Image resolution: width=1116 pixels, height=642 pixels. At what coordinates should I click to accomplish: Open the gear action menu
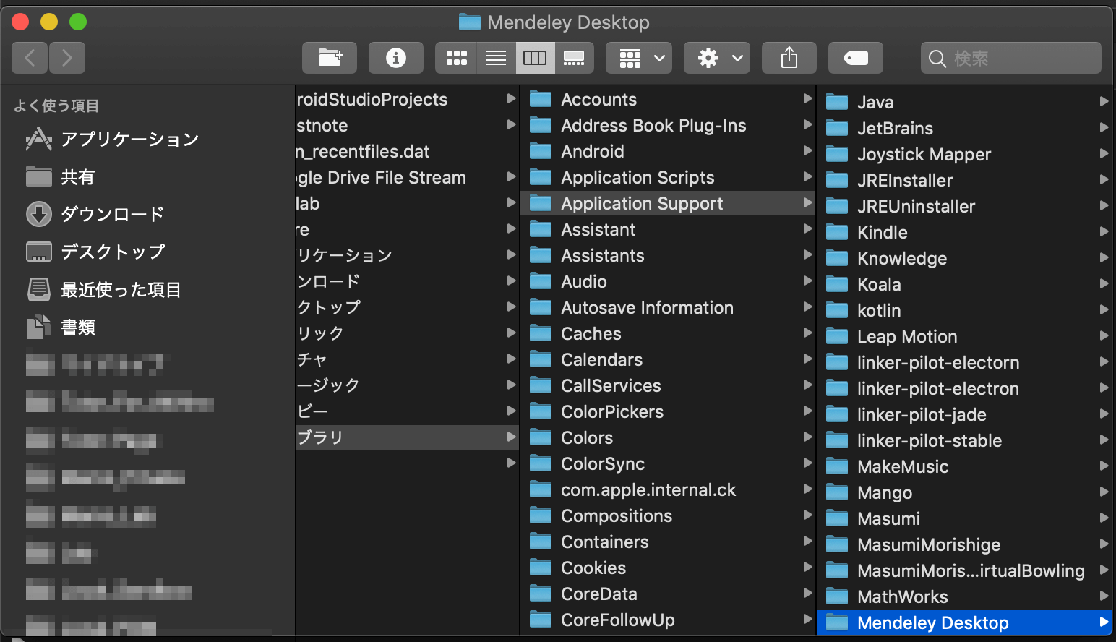pos(717,58)
